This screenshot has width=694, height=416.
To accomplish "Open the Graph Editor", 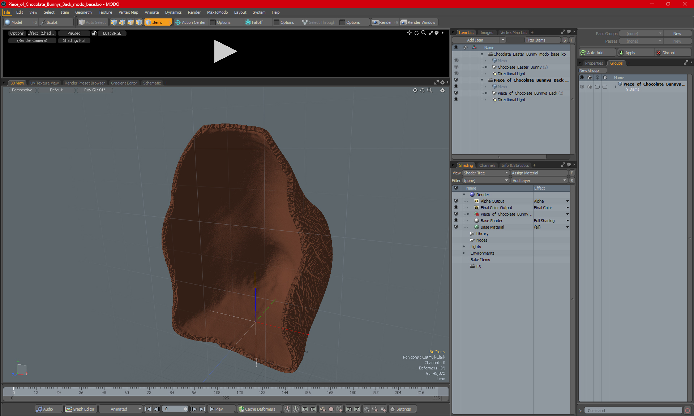I will [x=80, y=409].
